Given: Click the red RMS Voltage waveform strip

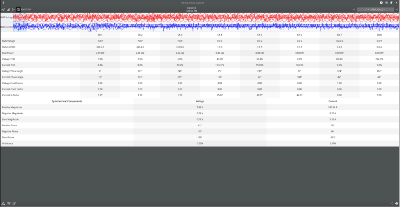Looking at the screenshot, I should 206,18.
